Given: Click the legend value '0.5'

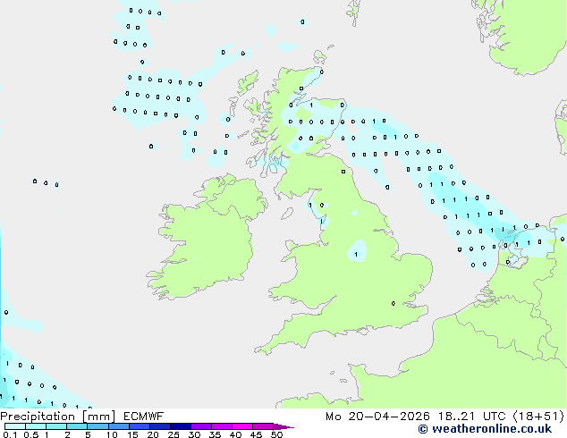Looking at the screenshot, I should 31,434.
